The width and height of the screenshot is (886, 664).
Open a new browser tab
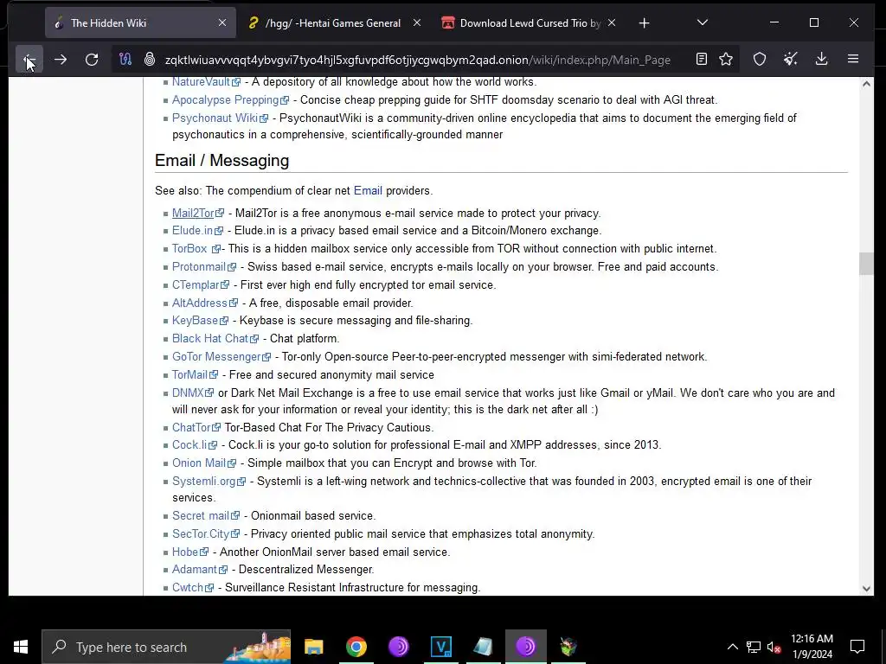tap(644, 23)
